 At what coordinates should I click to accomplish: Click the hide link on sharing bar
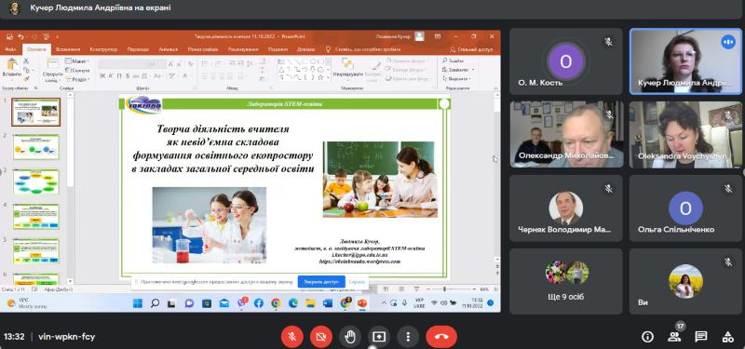pyautogui.click(x=357, y=282)
